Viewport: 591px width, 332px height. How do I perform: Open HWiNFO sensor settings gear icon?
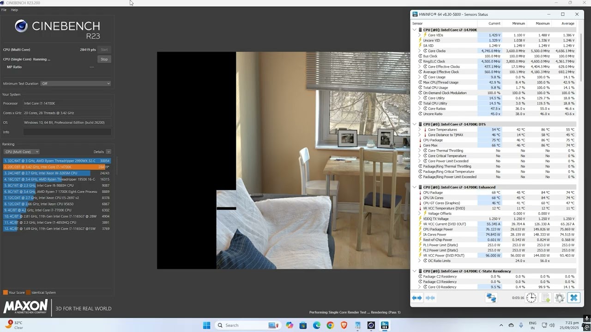click(560, 298)
